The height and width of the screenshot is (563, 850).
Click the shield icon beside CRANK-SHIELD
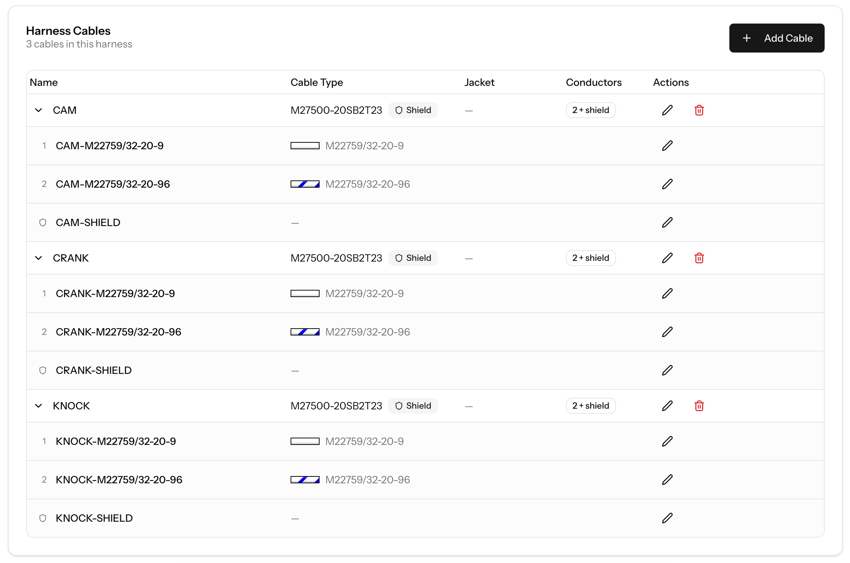pyautogui.click(x=43, y=370)
